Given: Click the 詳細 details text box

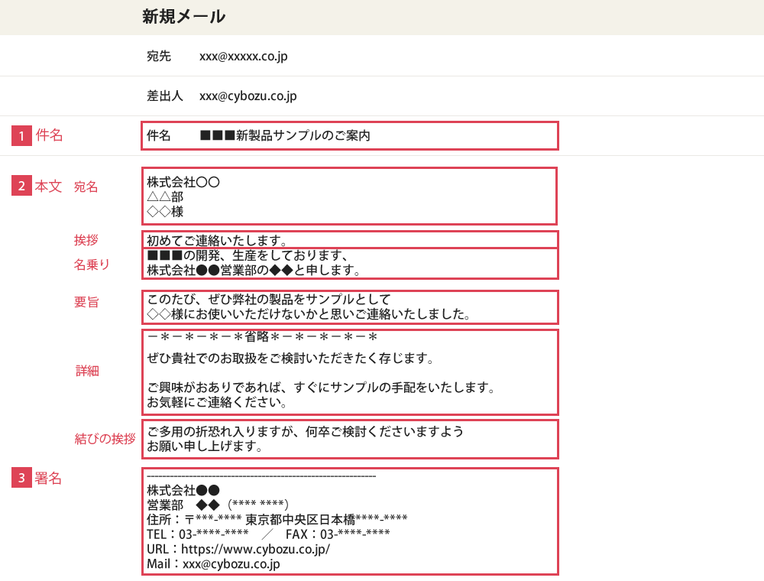Looking at the screenshot, I should coord(349,372).
